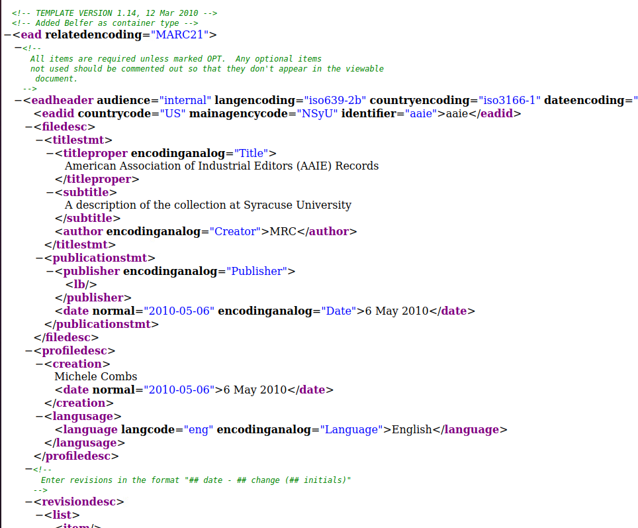Screen dimensions: 638x528
Task: Collapse the 'All items are required' comment block
Action: [x=18, y=48]
